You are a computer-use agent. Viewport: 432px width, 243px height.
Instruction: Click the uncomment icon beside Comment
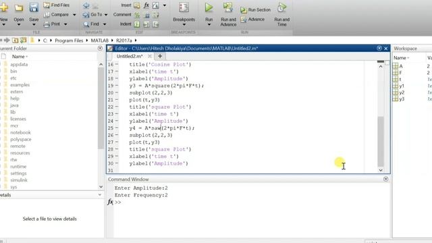pyautogui.click(x=147, y=15)
